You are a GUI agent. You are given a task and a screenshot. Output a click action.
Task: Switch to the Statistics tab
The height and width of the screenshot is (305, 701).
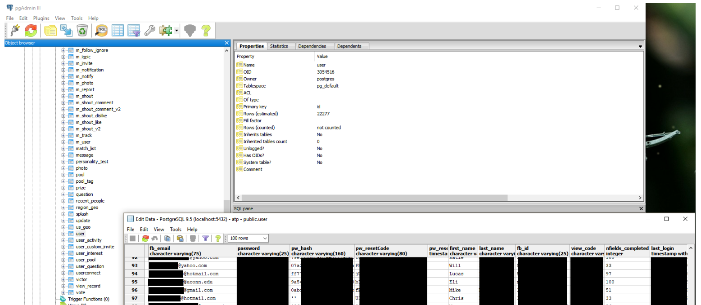pos(279,46)
